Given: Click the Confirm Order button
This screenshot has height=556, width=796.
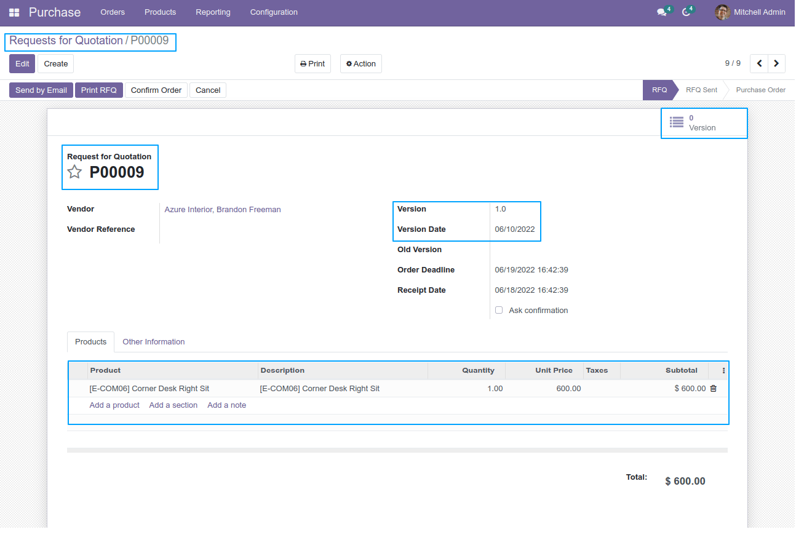Looking at the screenshot, I should (x=156, y=90).
